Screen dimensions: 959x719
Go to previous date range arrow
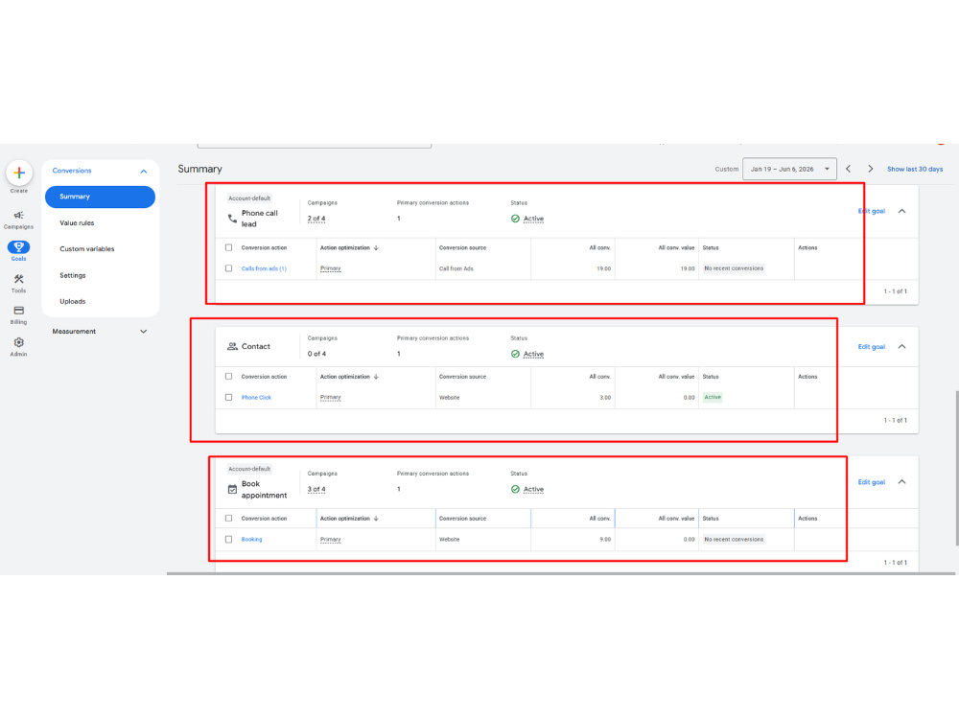tap(849, 169)
